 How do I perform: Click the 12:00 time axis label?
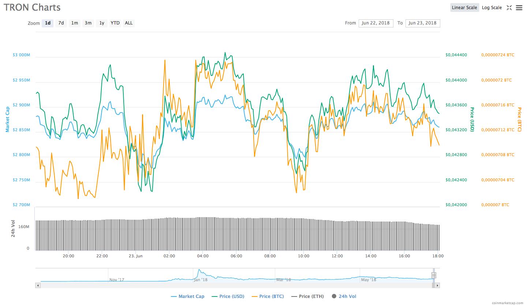tap(337, 256)
